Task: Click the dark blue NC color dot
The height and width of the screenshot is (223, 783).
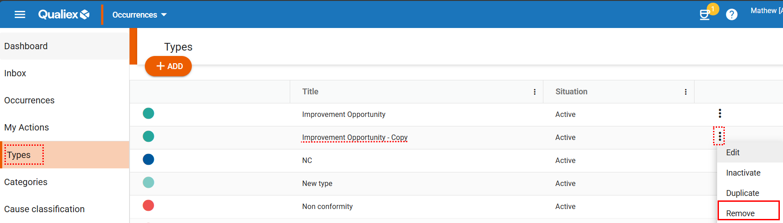Action: [148, 159]
